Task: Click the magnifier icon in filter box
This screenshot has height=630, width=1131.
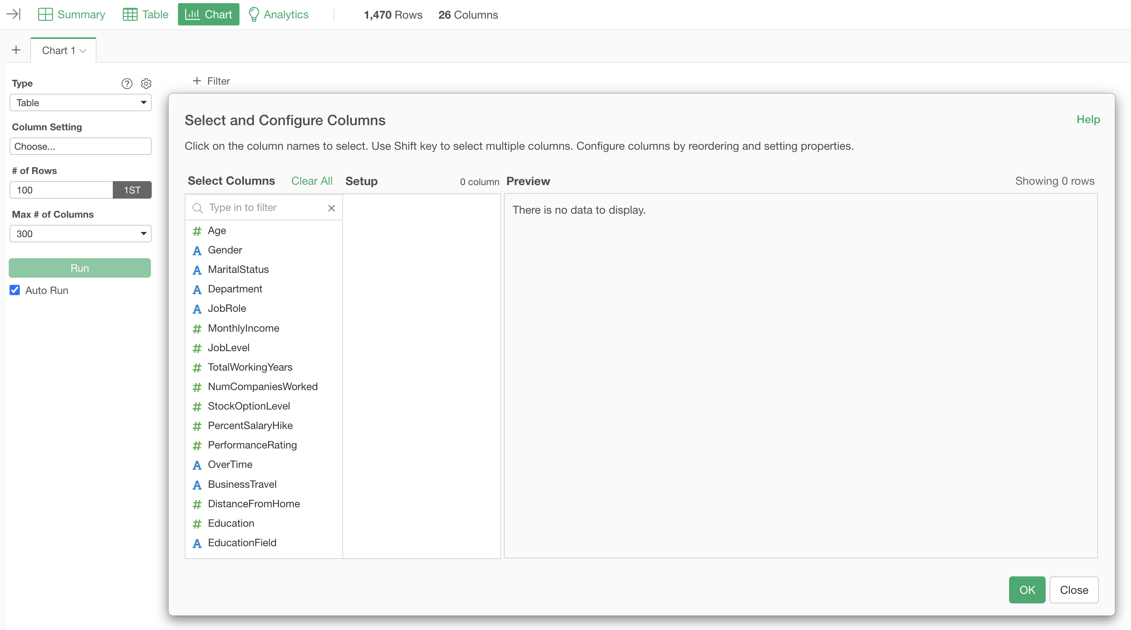Action: (198, 208)
